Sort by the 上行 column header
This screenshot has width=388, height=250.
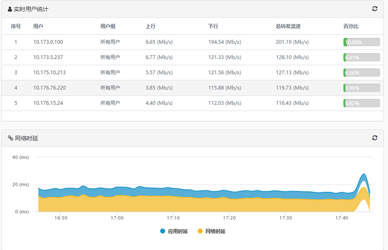pos(150,27)
